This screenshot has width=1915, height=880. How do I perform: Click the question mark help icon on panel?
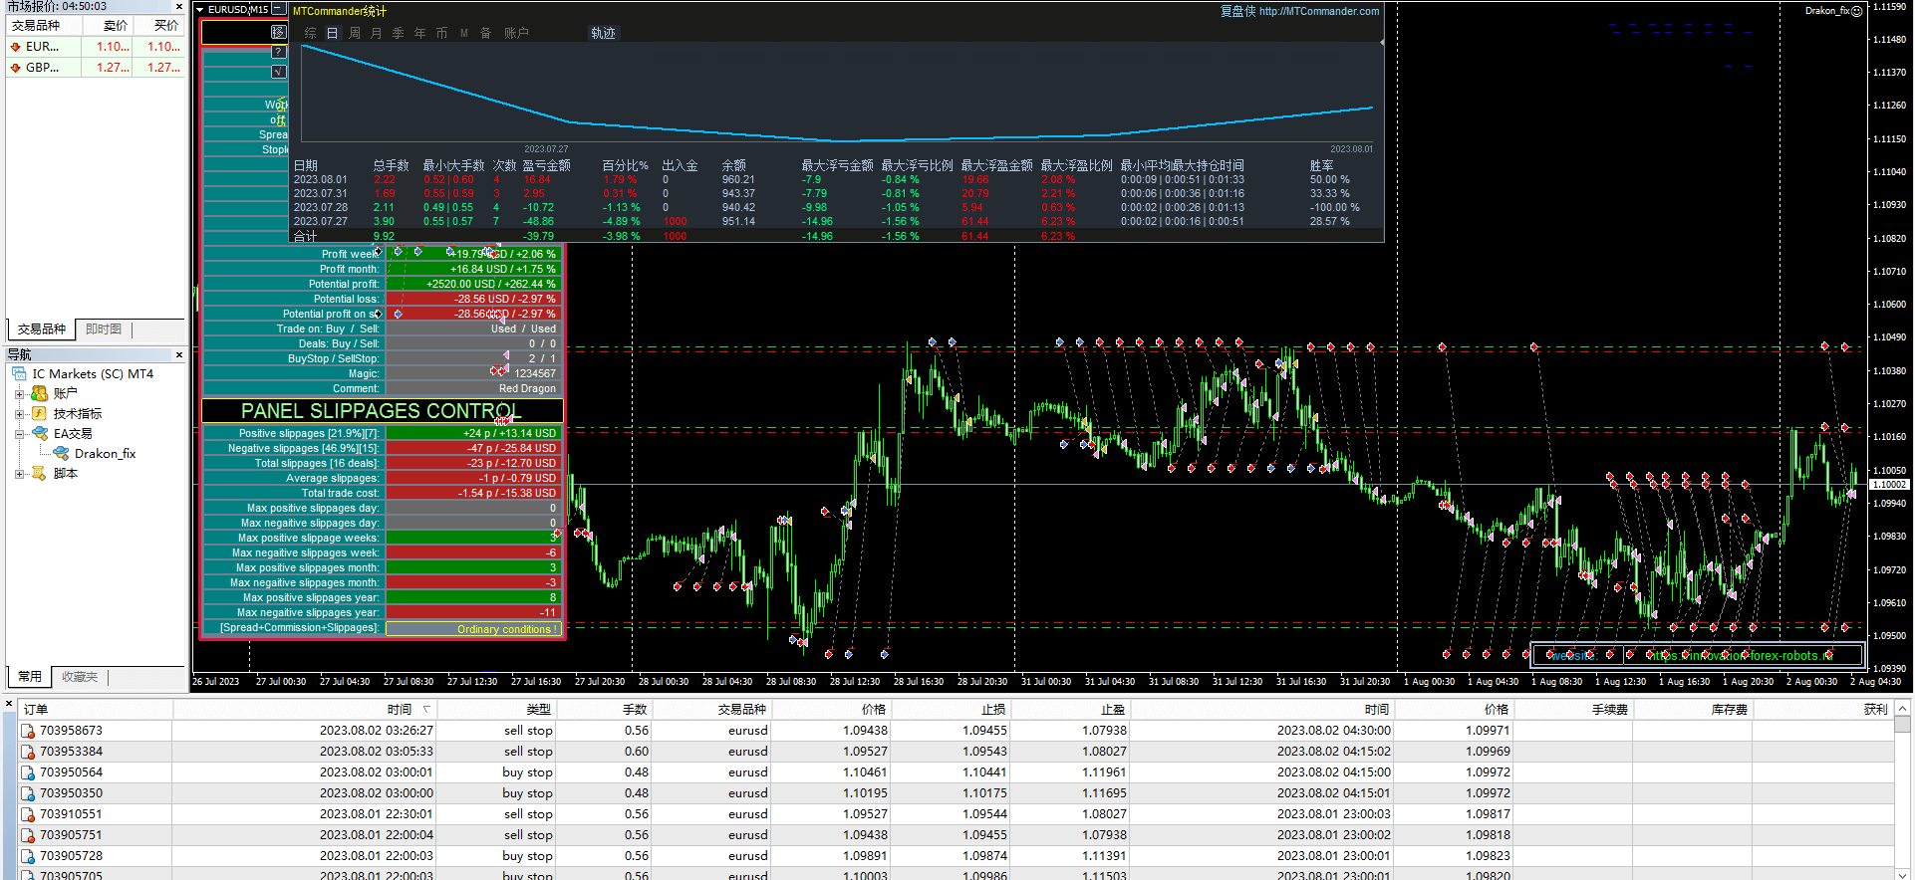point(278,52)
